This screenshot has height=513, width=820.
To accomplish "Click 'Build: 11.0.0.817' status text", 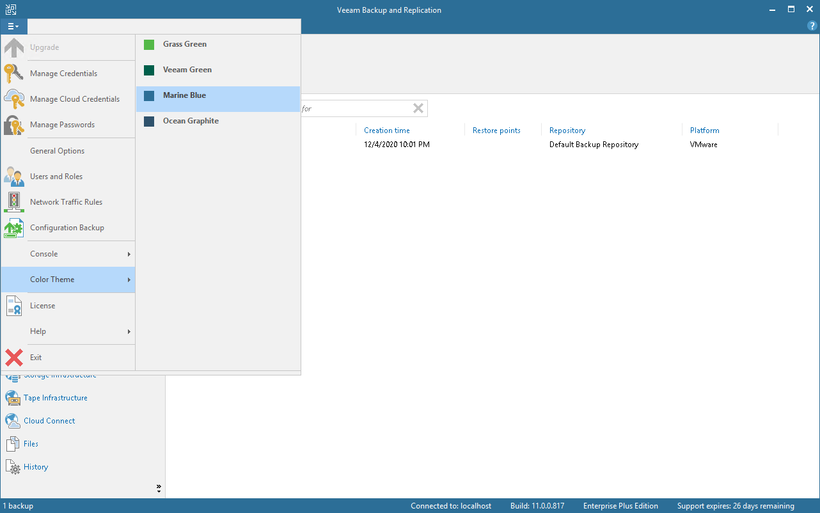I will click(x=537, y=506).
